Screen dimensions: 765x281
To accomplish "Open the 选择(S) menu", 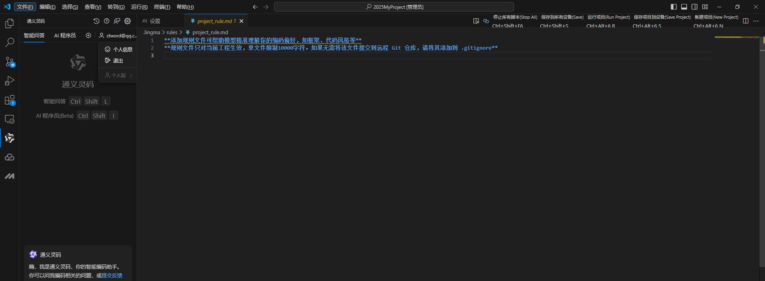I will [x=70, y=7].
